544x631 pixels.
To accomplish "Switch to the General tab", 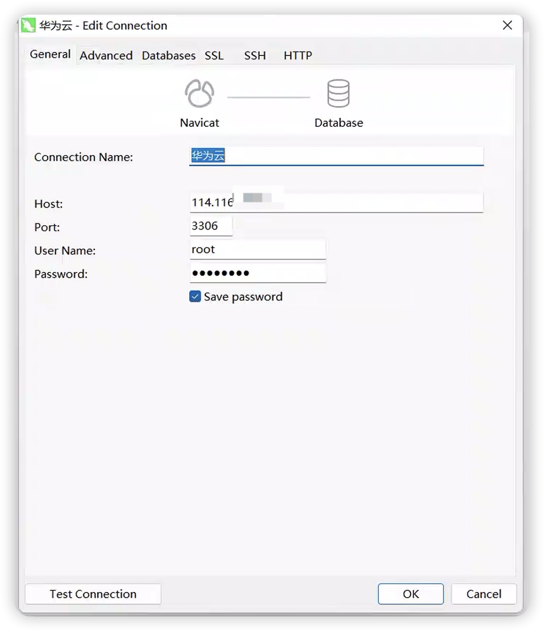I will [50, 55].
